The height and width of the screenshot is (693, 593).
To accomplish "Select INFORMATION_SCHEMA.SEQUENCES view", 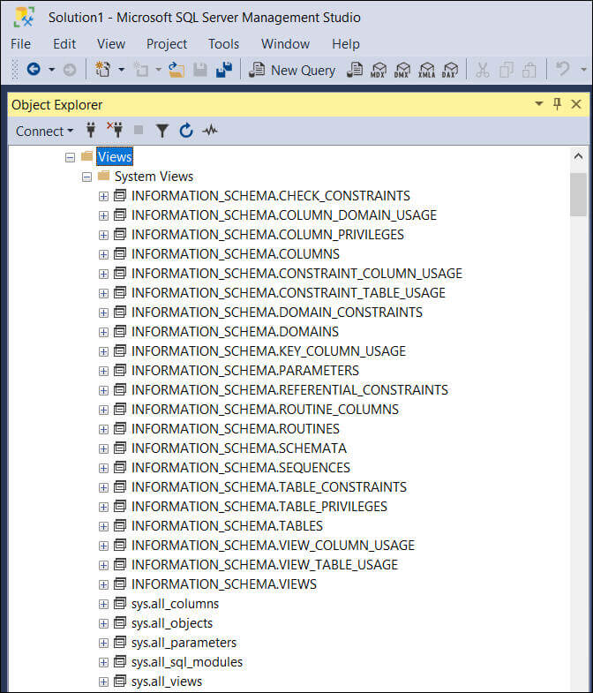I will click(x=241, y=468).
